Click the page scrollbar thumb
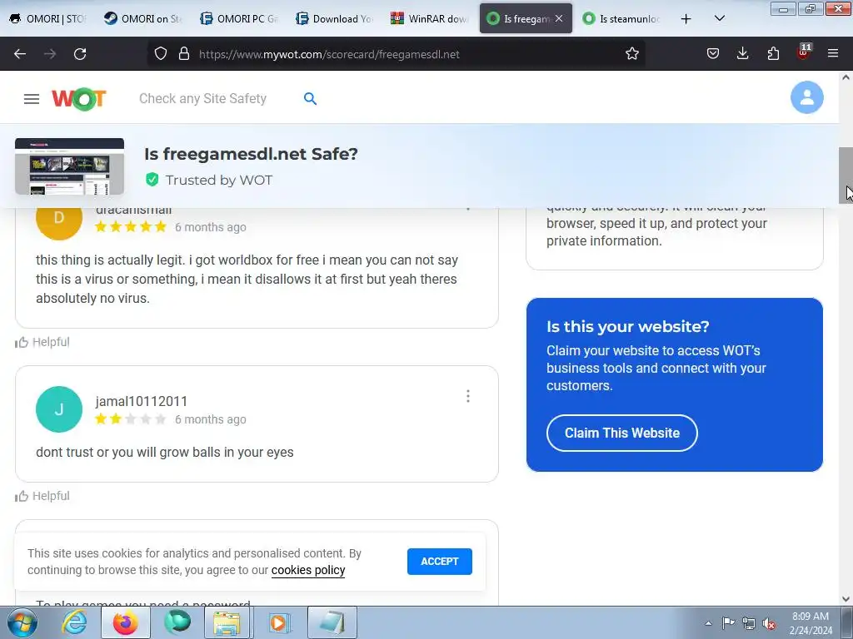 (846, 175)
